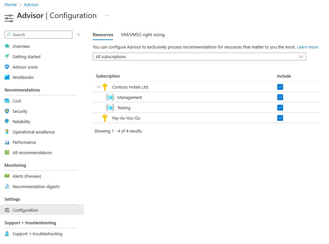The height and width of the screenshot is (244, 329).
Task: Navigate to Home via breadcrumb
Action: tap(10, 4)
